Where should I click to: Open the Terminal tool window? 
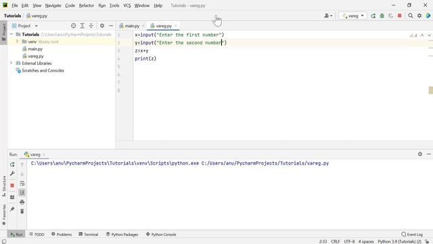[89, 235]
